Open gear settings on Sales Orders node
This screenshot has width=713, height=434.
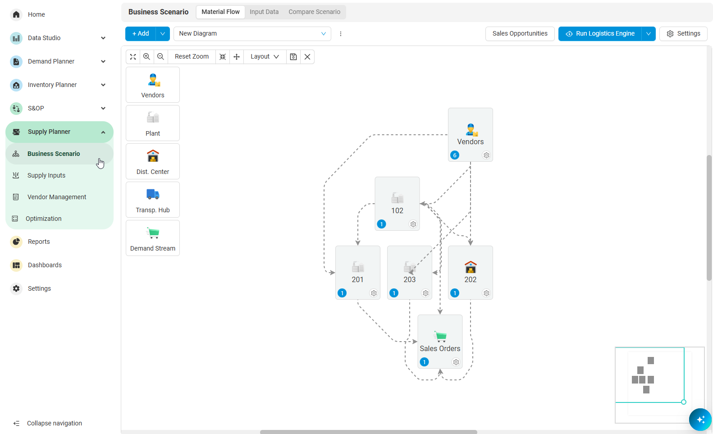456,362
